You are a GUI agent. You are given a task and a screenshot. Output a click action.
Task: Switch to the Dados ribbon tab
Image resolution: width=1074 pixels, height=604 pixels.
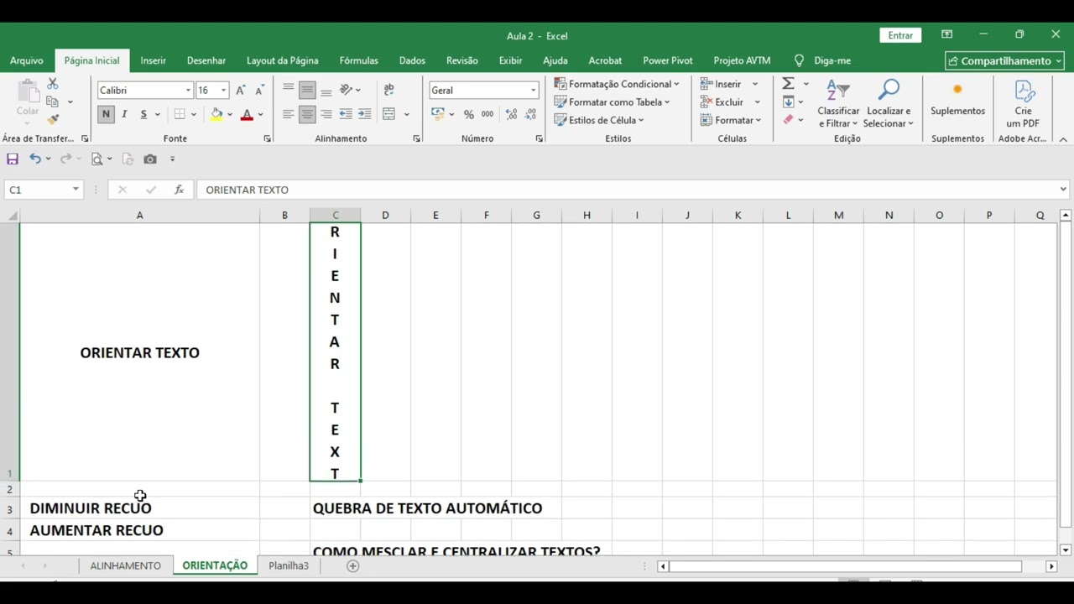click(x=412, y=60)
